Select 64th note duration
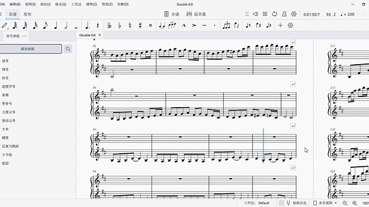Screen dimensions: 369x207 (x=15, y=26)
